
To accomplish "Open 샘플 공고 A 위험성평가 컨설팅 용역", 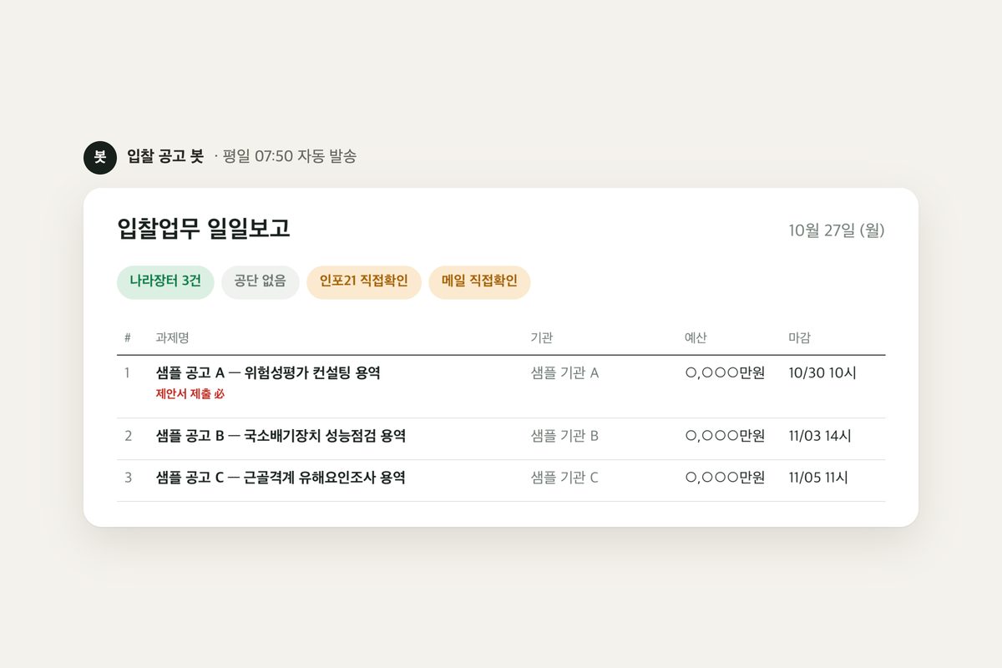I will pyautogui.click(x=268, y=373).
